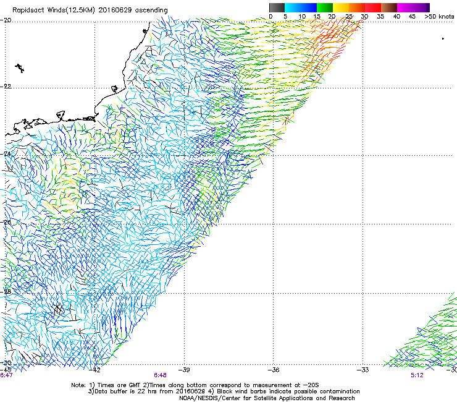The height and width of the screenshot is (402, 457).
Task: Click the '-36' longitude axis label
Action: click(x=274, y=370)
